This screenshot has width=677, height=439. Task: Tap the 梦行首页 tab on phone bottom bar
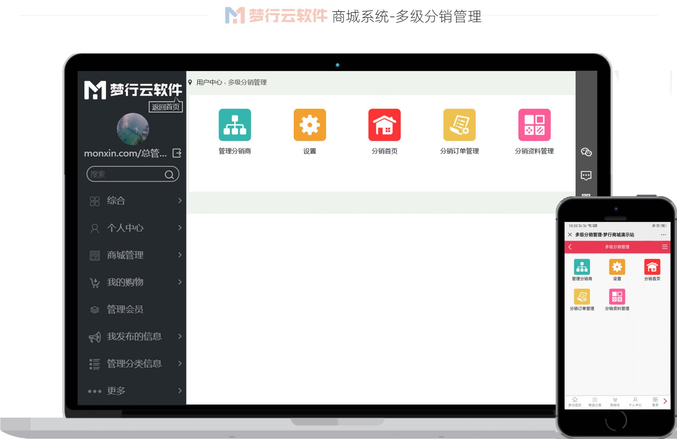575,402
